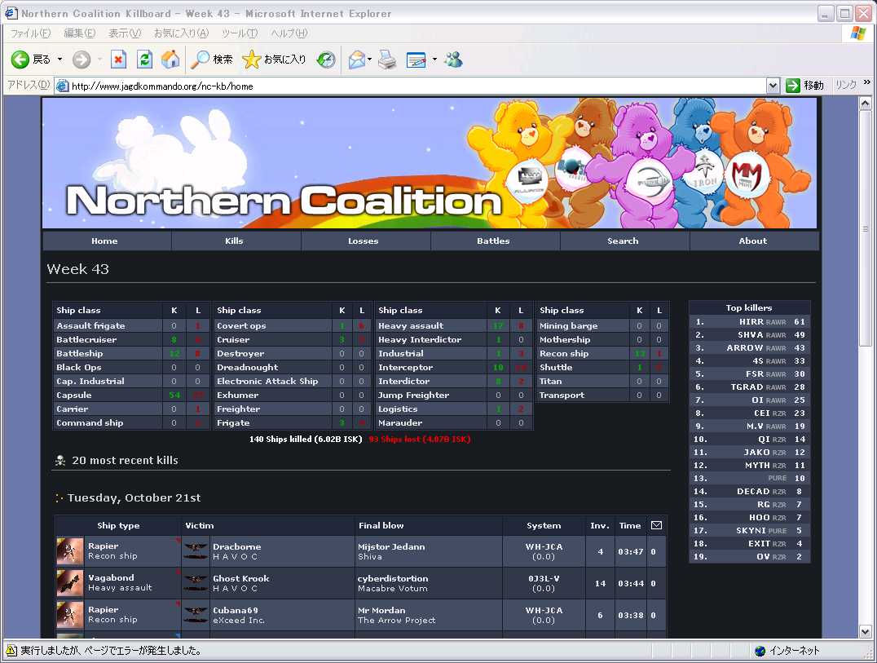Open the Losses navigation tab
Image resolution: width=877 pixels, height=663 pixels.
coord(364,241)
